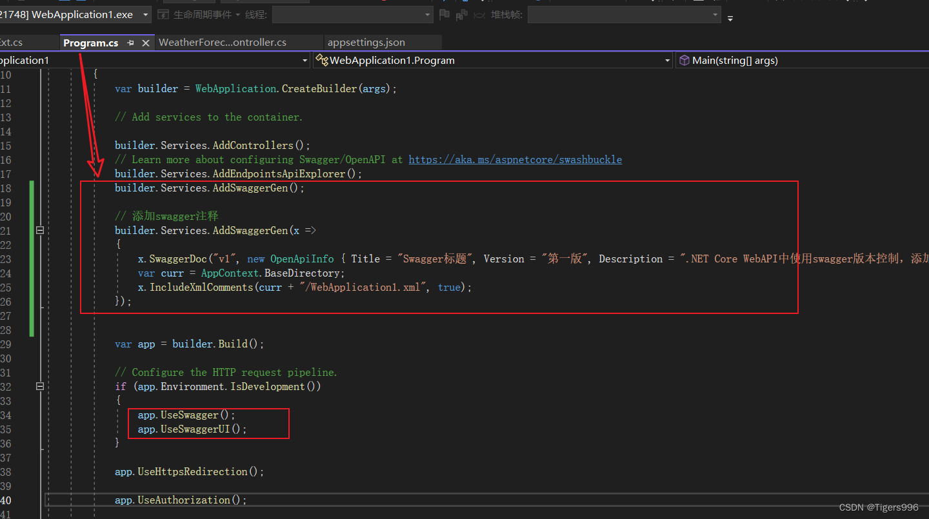Click the OpenApiInfo type name
Screen dimensions: 929x519
[302, 259]
